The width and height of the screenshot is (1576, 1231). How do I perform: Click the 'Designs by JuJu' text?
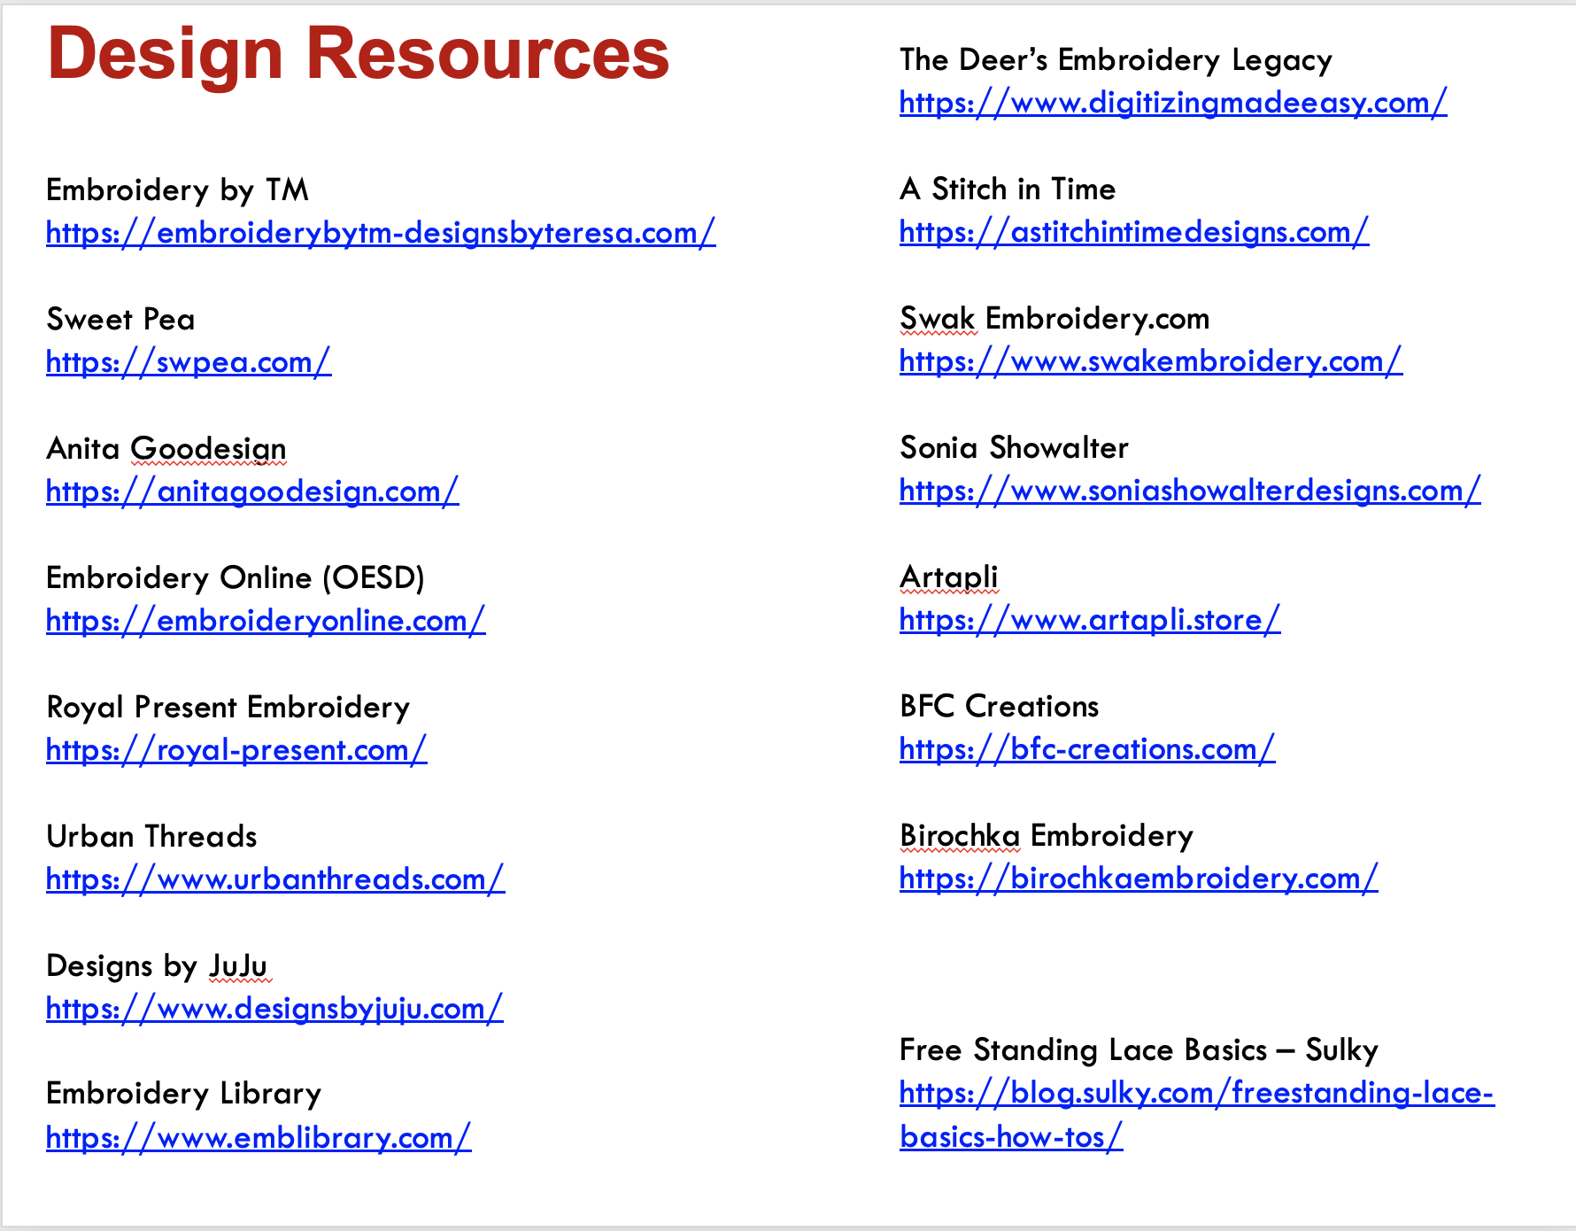[x=157, y=966]
